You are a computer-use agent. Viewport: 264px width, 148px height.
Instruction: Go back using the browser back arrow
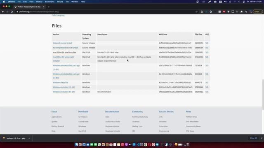[x=3, y=12]
